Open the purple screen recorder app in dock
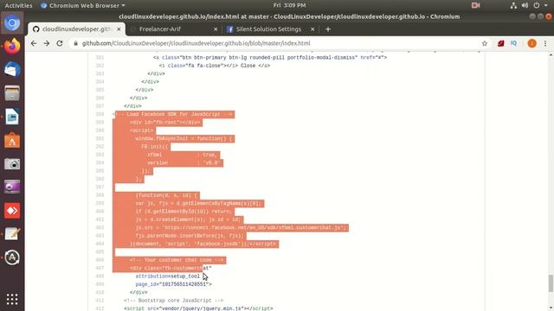Image resolution: width=554 pixels, height=311 pixels. tap(12, 187)
